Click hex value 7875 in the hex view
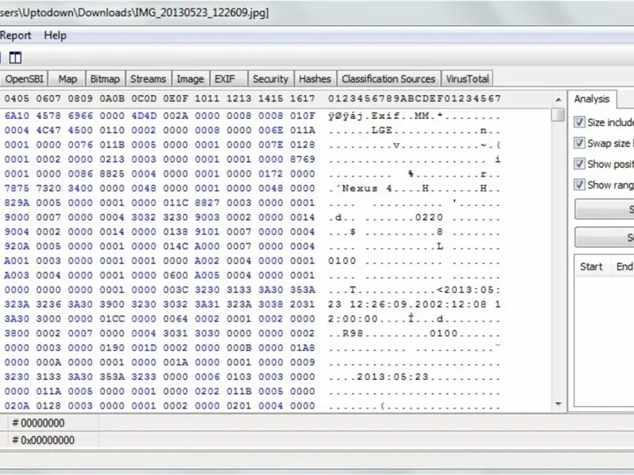 [17, 188]
